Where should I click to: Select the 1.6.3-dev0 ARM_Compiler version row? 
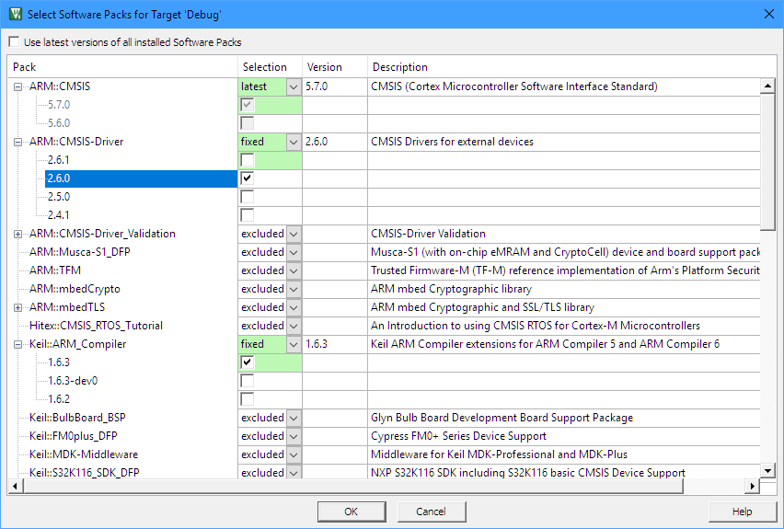(73, 381)
